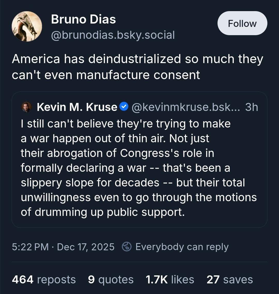This screenshot has height=294, width=279.
Task: Open the @brunodias.bsky.social handle link
Action: [x=113, y=35]
